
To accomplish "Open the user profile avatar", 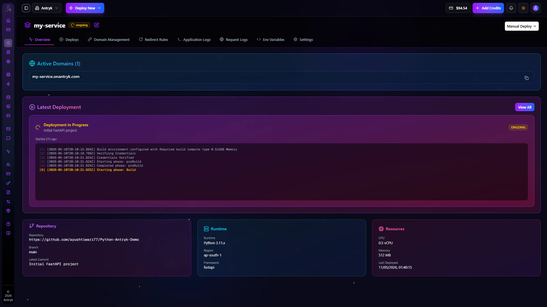I will [x=536, y=8].
